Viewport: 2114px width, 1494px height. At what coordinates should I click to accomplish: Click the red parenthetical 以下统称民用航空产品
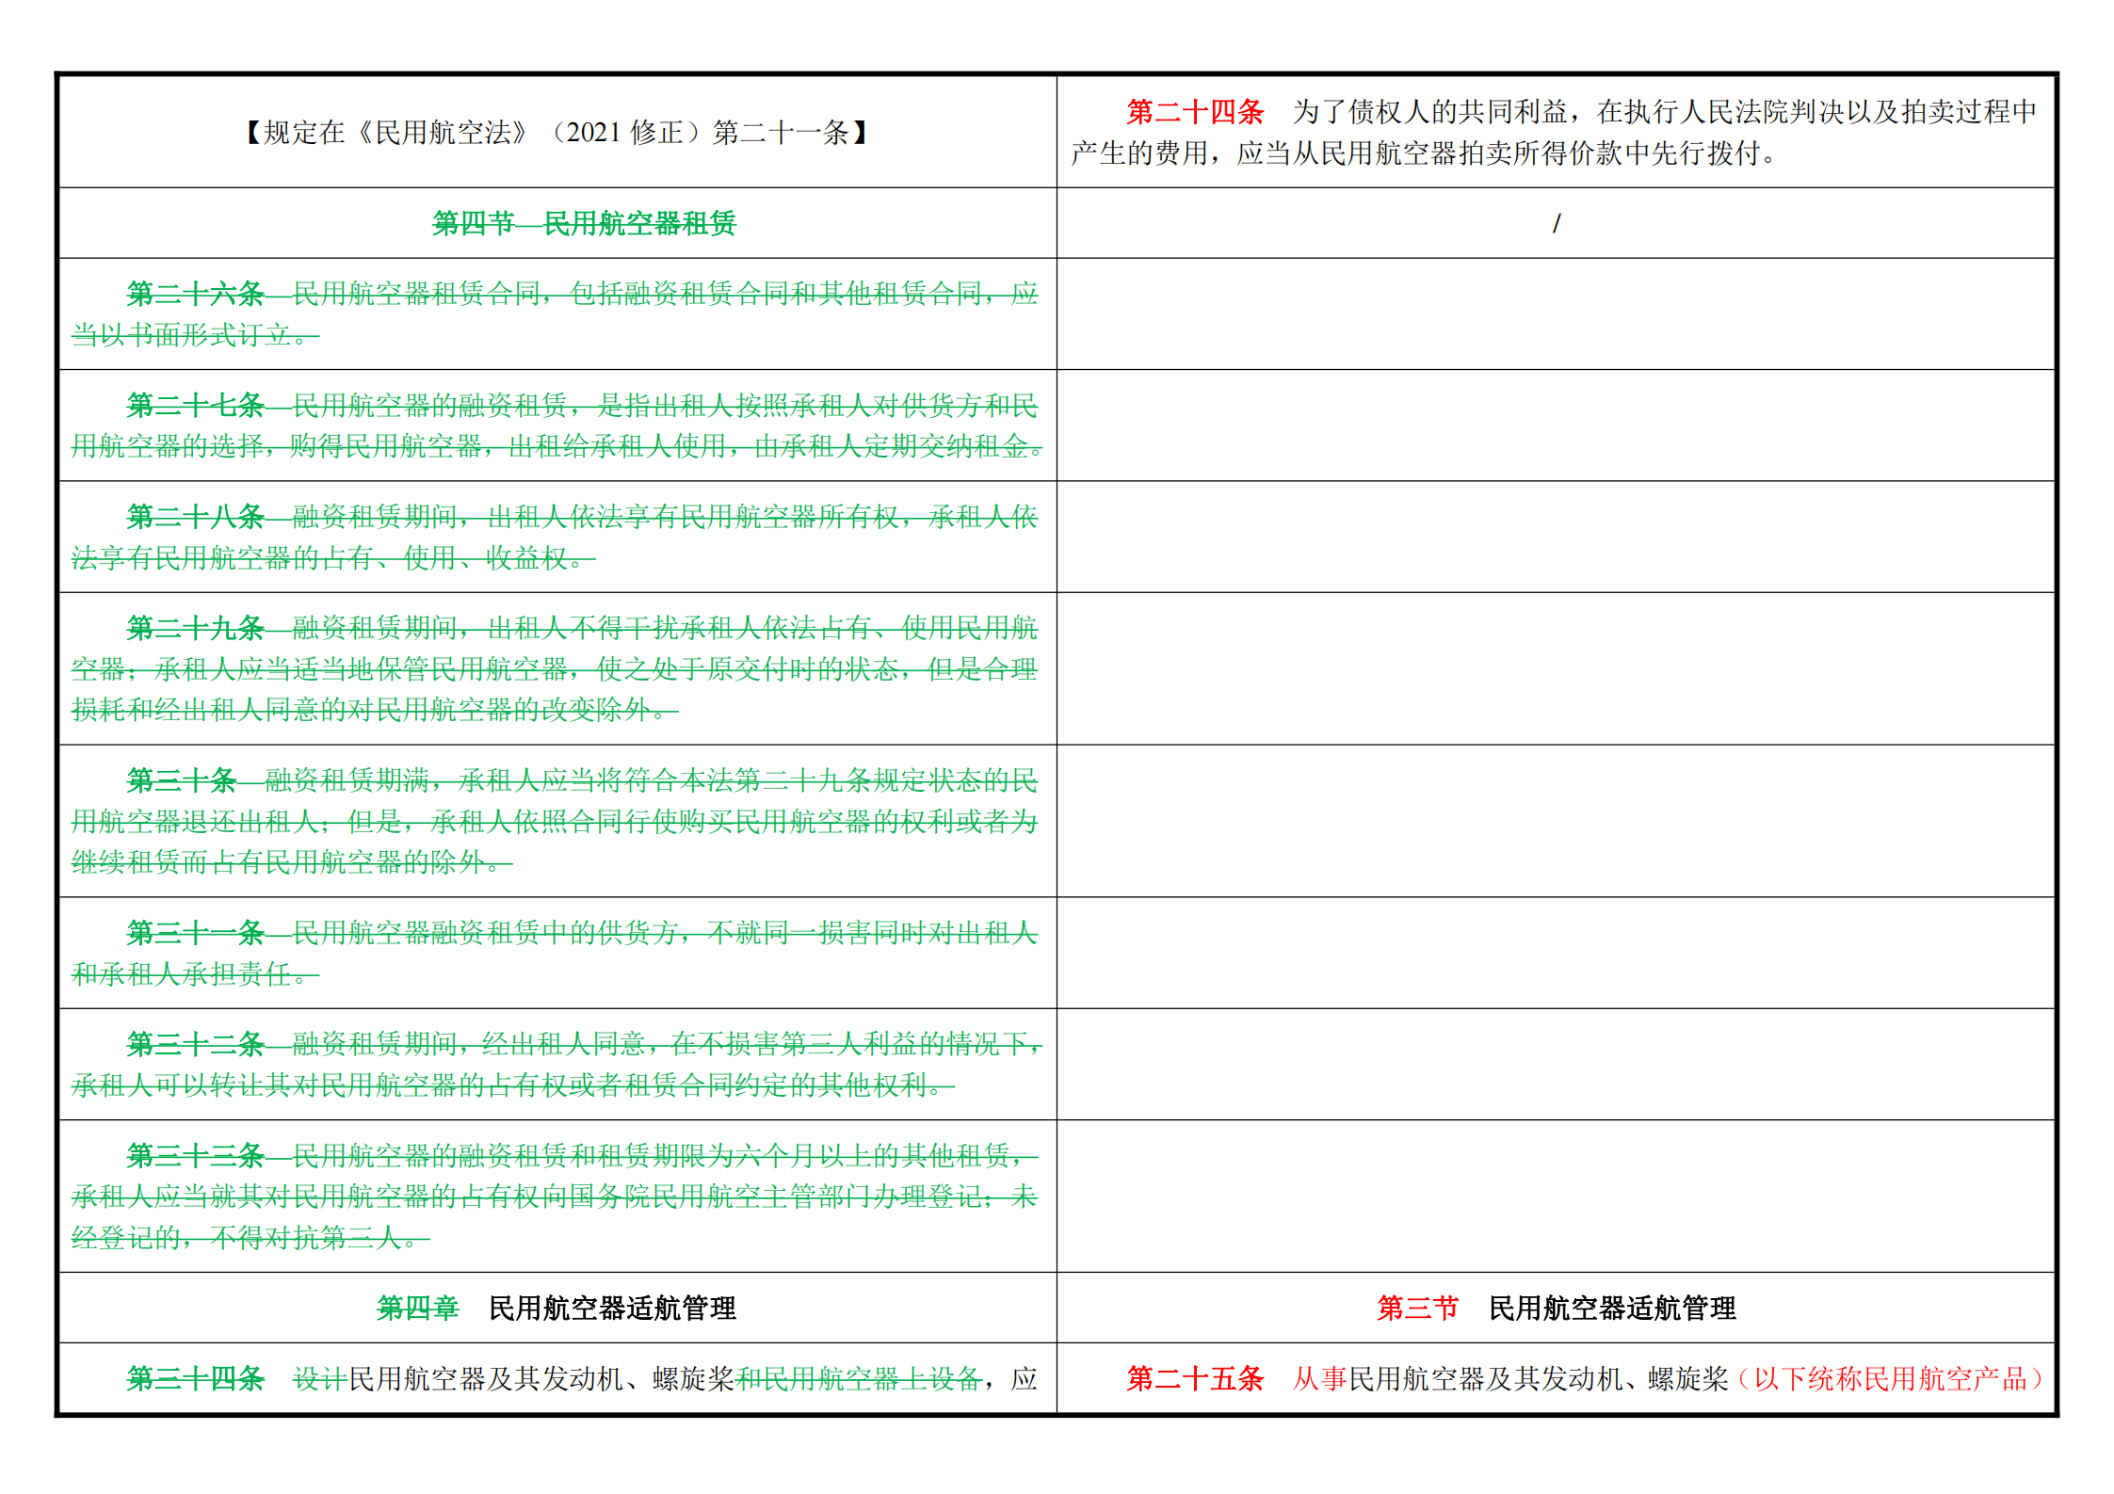coord(1889,1379)
